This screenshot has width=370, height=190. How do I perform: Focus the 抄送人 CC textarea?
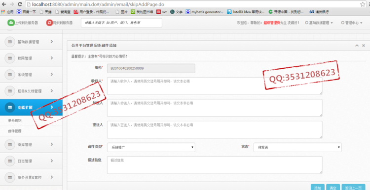pos(215,108)
